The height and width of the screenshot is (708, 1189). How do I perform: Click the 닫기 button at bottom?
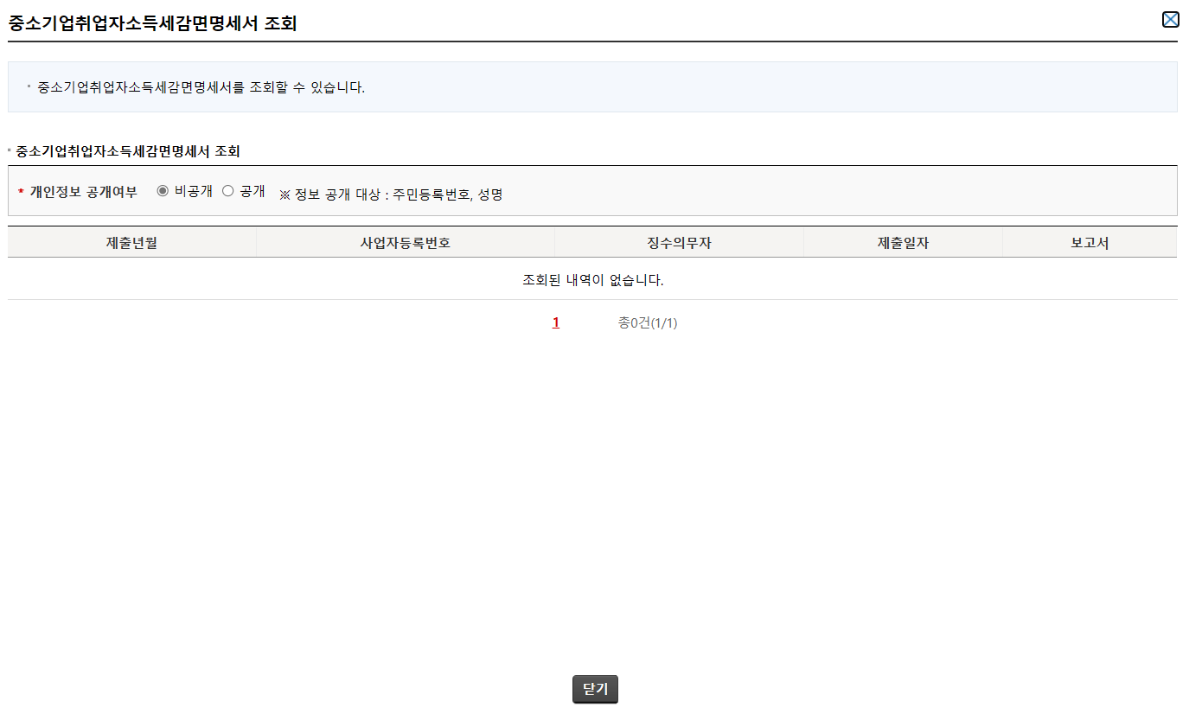595,689
